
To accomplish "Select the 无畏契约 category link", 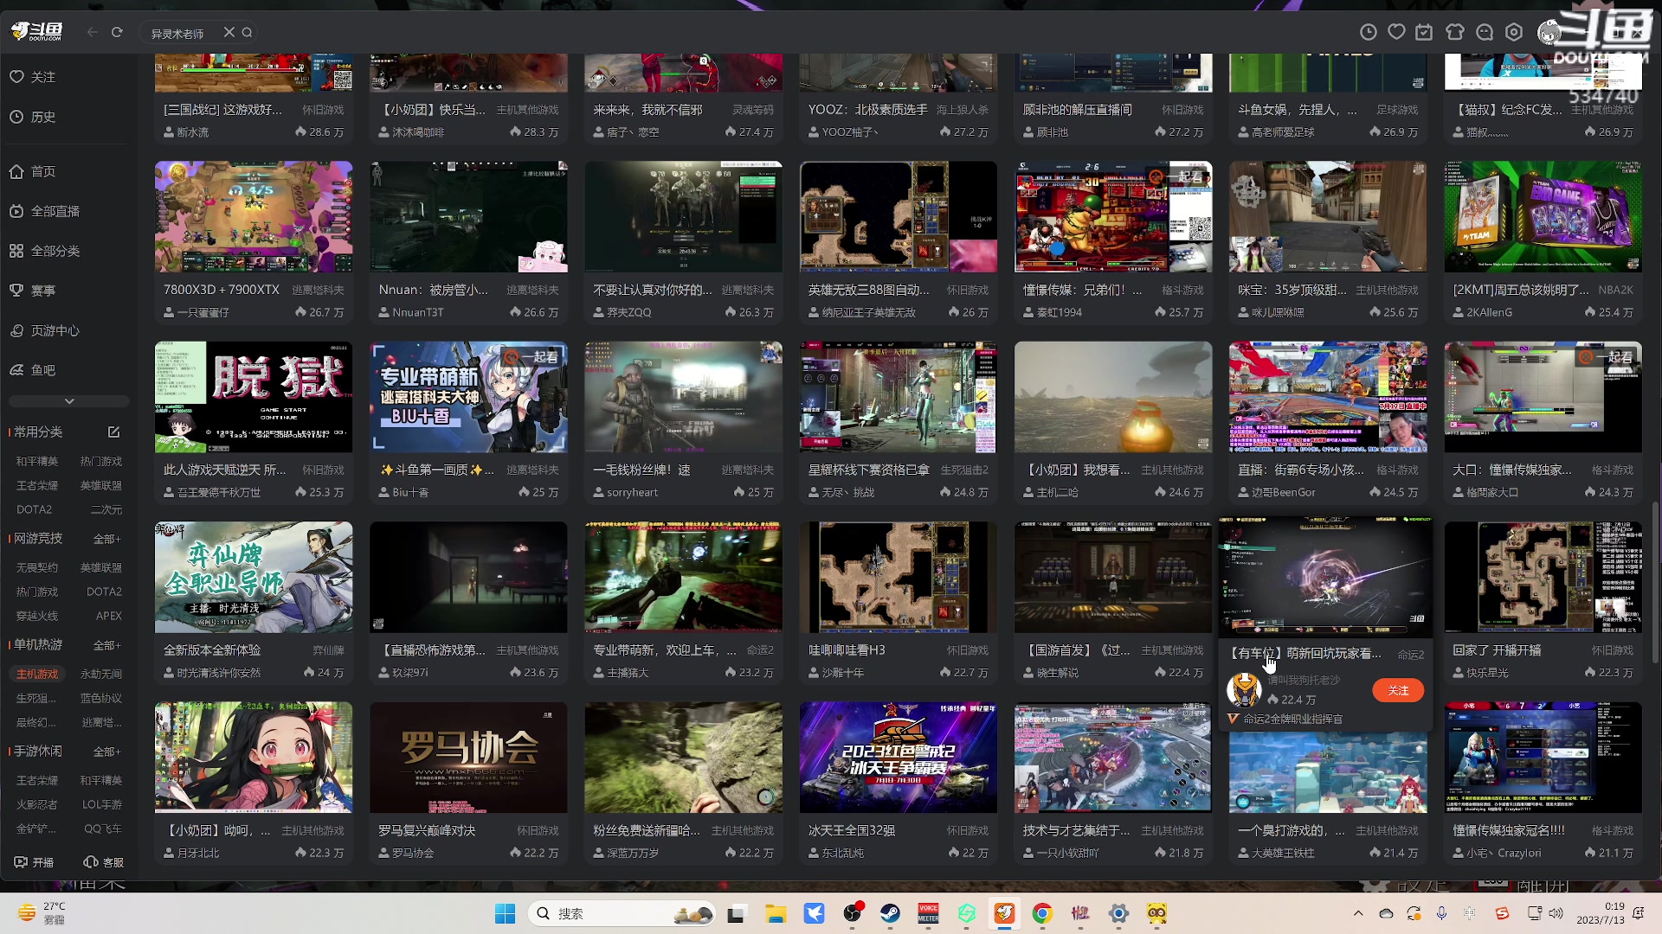I will (x=37, y=567).
